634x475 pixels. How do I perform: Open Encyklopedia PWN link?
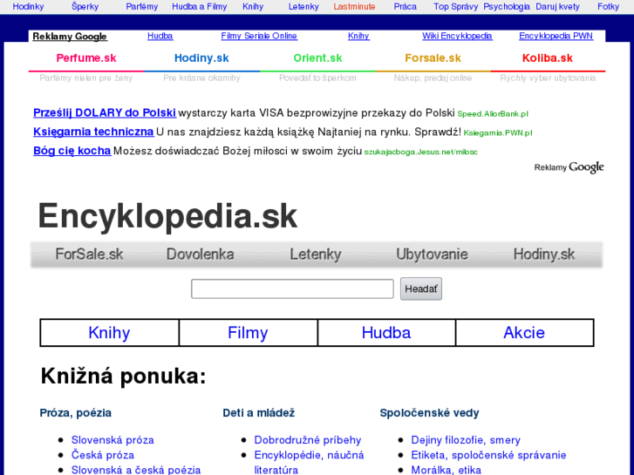[556, 36]
